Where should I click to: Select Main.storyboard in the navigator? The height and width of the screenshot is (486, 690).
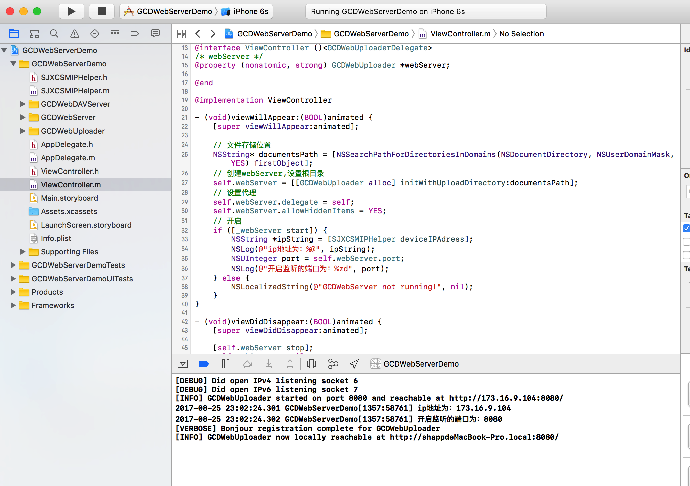pyautogui.click(x=69, y=198)
